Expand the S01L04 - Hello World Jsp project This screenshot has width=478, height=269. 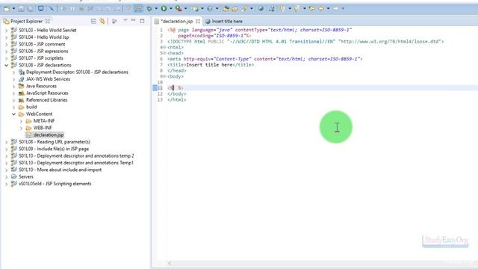pos(7,37)
